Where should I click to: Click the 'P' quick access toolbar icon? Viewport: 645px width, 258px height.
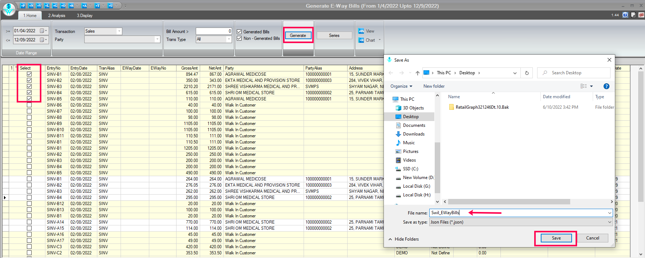pos(23,6)
